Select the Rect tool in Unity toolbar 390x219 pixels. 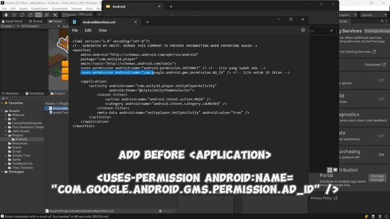pyautogui.click(x=38, y=15)
